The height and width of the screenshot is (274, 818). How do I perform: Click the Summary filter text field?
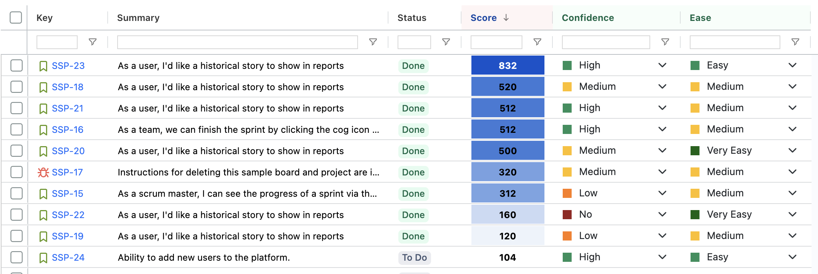tap(237, 42)
